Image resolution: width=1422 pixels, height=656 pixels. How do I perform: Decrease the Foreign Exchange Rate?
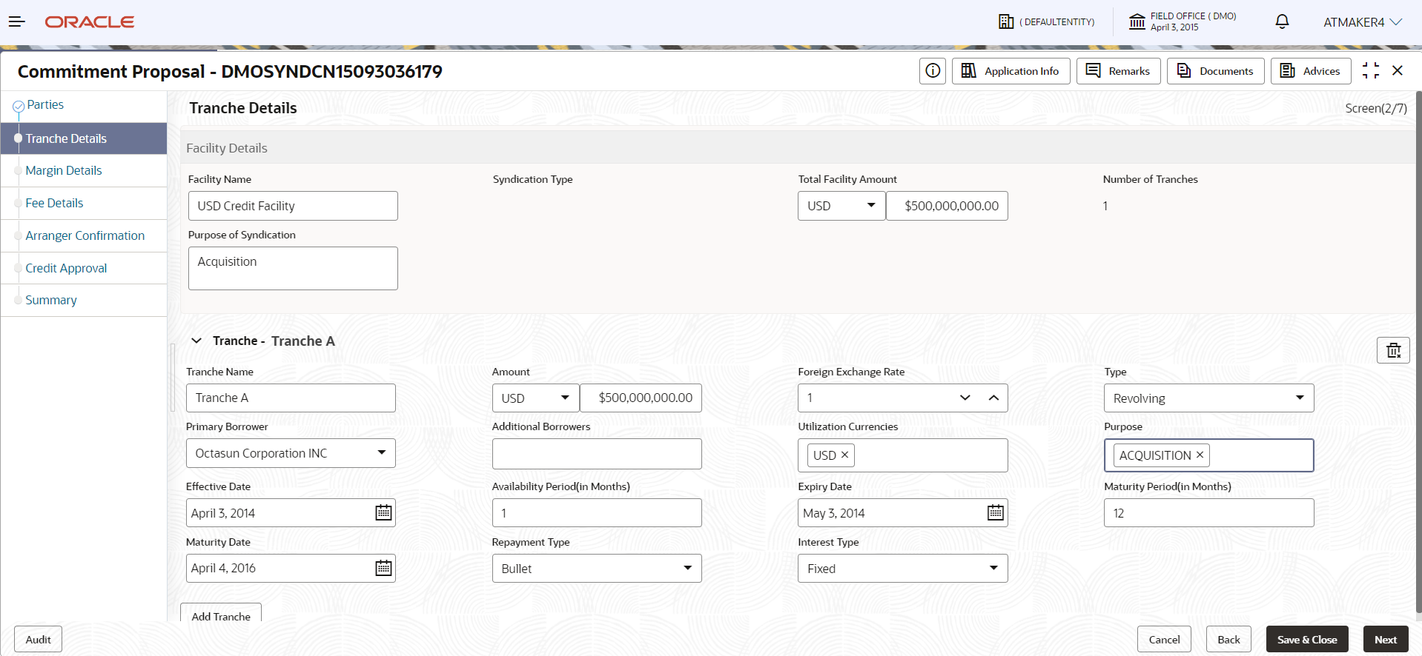point(965,398)
